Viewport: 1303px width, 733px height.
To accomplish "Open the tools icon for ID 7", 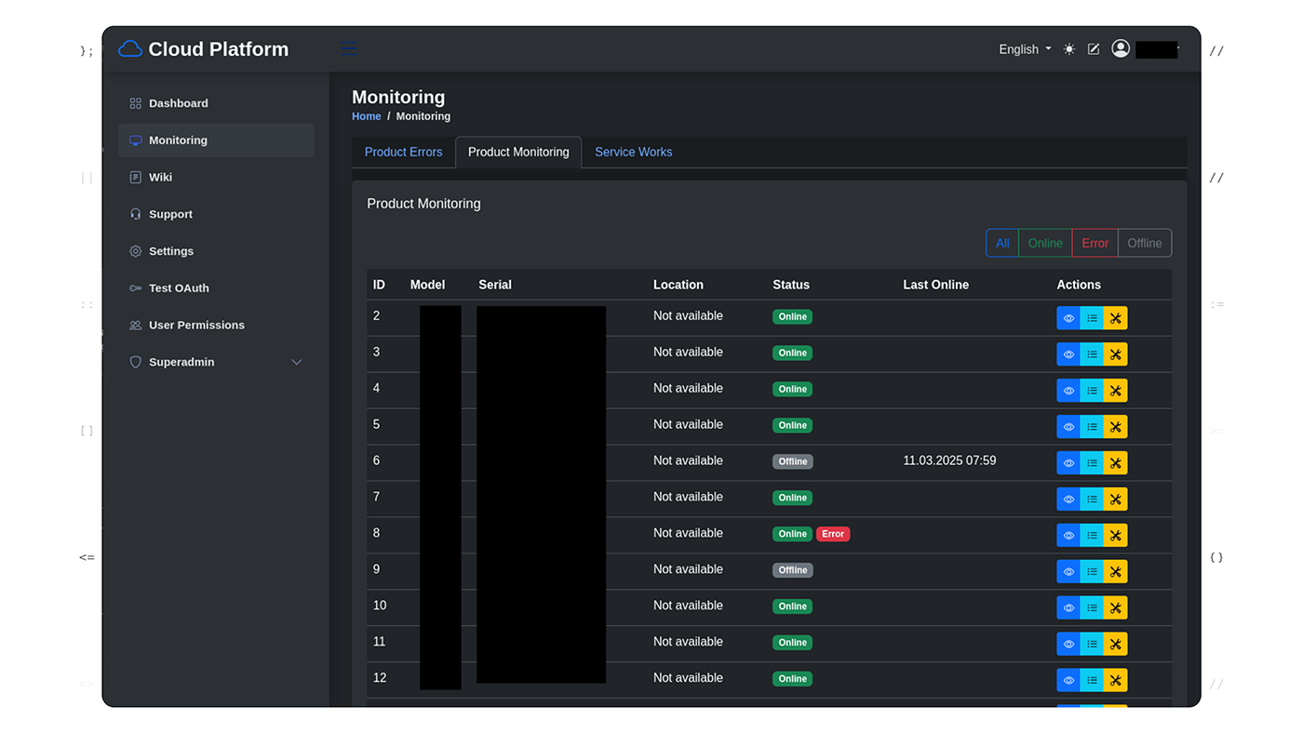I will 1115,500.
